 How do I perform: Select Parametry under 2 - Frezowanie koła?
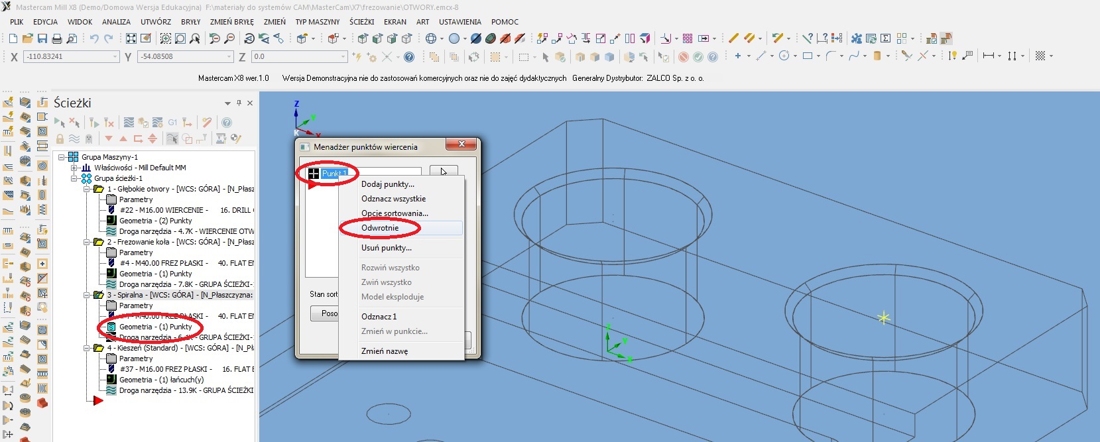pyautogui.click(x=136, y=252)
